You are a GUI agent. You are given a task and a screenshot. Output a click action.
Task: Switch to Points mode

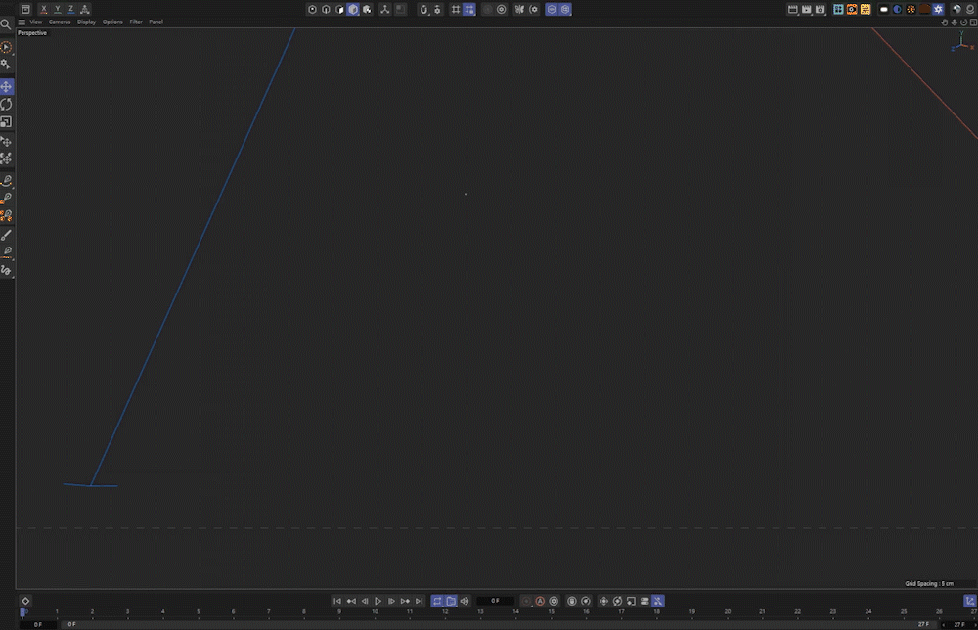(x=313, y=10)
